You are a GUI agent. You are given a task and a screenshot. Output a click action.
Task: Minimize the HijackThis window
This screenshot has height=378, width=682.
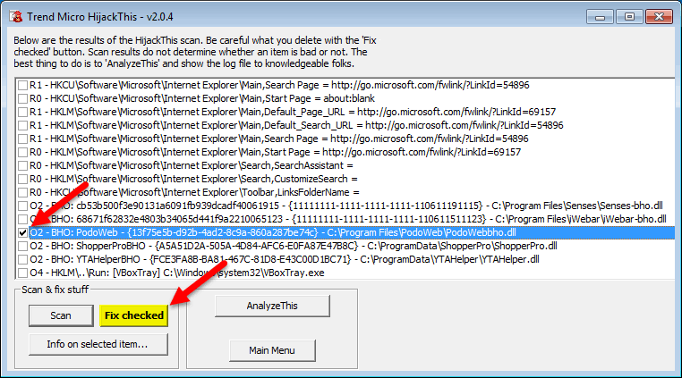(x=600, y=17)
